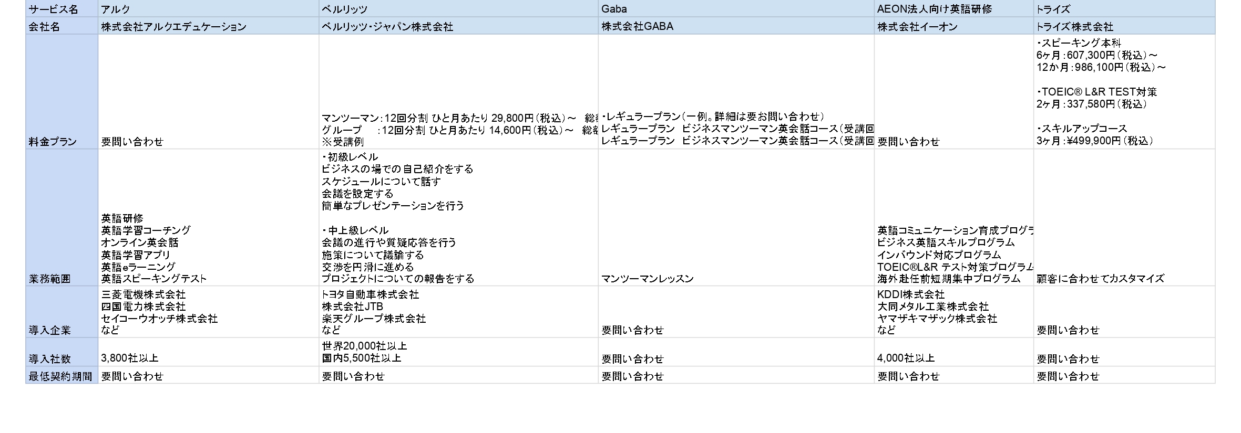Click トライズ 導入社数 cell 要問い合わせ
Viewport: 1241px width, 433px height.
[x=1124, y=352]
